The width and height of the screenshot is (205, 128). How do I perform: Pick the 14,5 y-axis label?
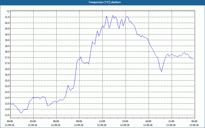pos(7,92)
